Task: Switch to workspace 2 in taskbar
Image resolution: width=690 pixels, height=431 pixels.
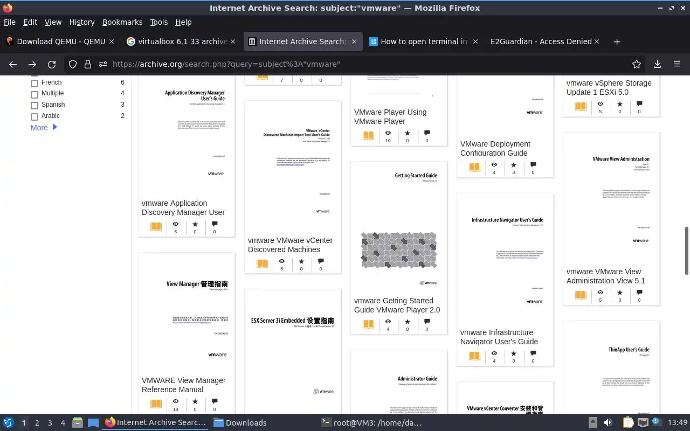Action: (x=37, y=423)
